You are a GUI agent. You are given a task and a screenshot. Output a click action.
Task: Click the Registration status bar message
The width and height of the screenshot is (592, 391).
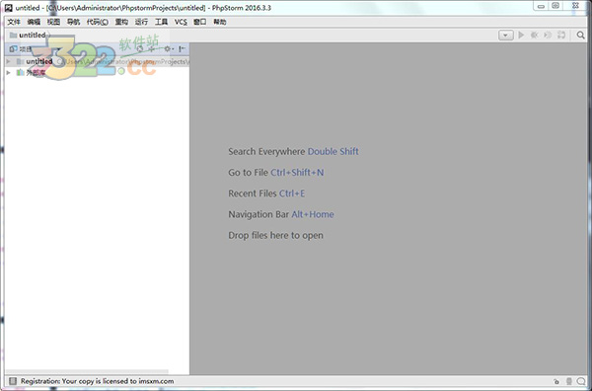tap(98, 381)
